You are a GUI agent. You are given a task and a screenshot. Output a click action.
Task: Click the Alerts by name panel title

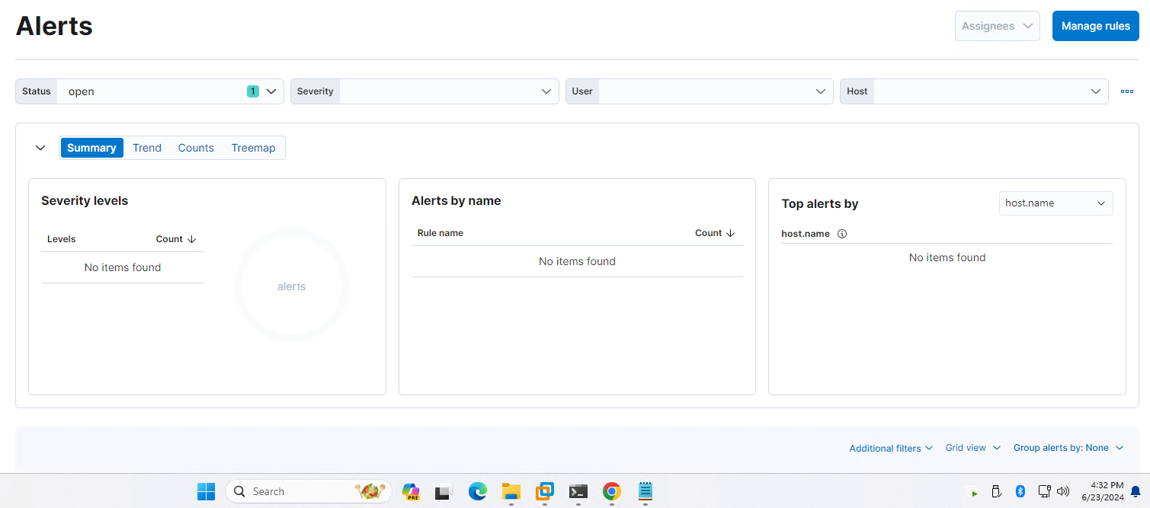pos(456,201)
